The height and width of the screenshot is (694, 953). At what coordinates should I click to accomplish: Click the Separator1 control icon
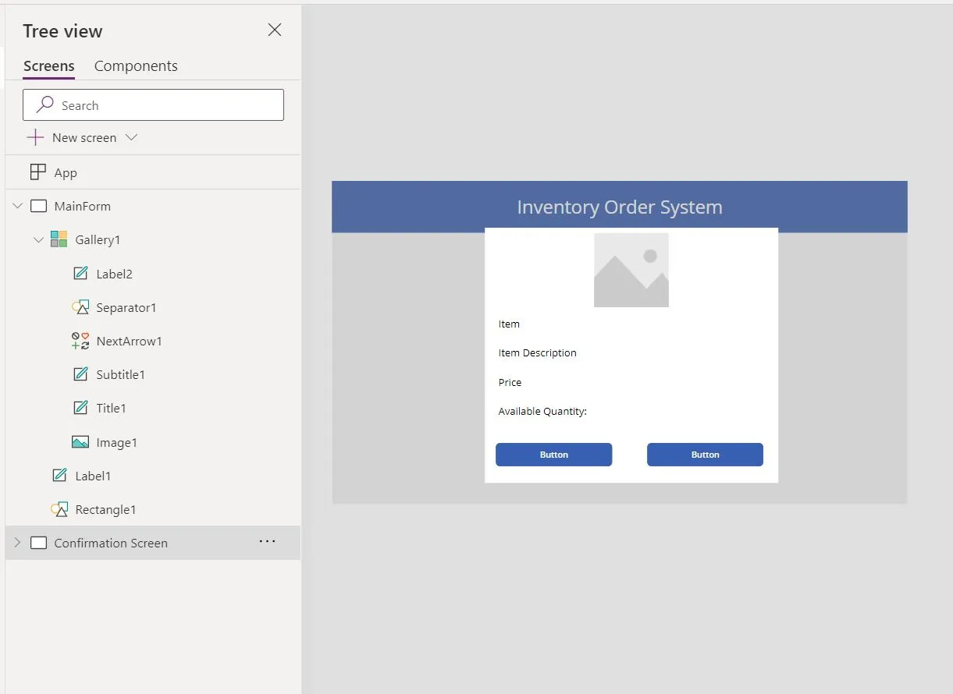(x=80, y=306)
